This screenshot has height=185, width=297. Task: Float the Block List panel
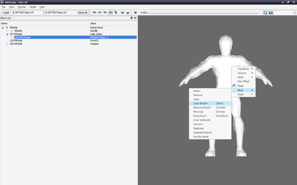coord(131,18)
